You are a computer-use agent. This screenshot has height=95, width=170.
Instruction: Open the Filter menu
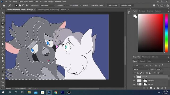coord(37,2)
